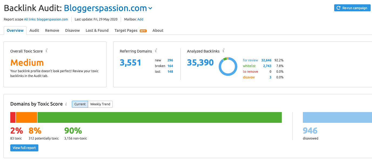Image resolution: width=372 pixels, height=160 pixels.
Task: Click the 'to remove' legend label
Action: pos(250,72)
